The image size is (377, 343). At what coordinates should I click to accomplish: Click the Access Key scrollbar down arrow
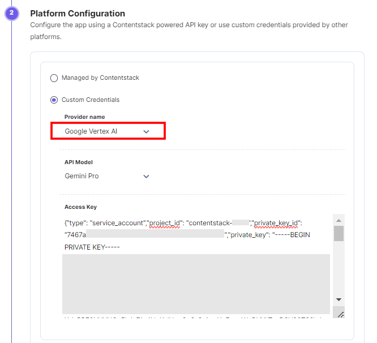(339, 299)
